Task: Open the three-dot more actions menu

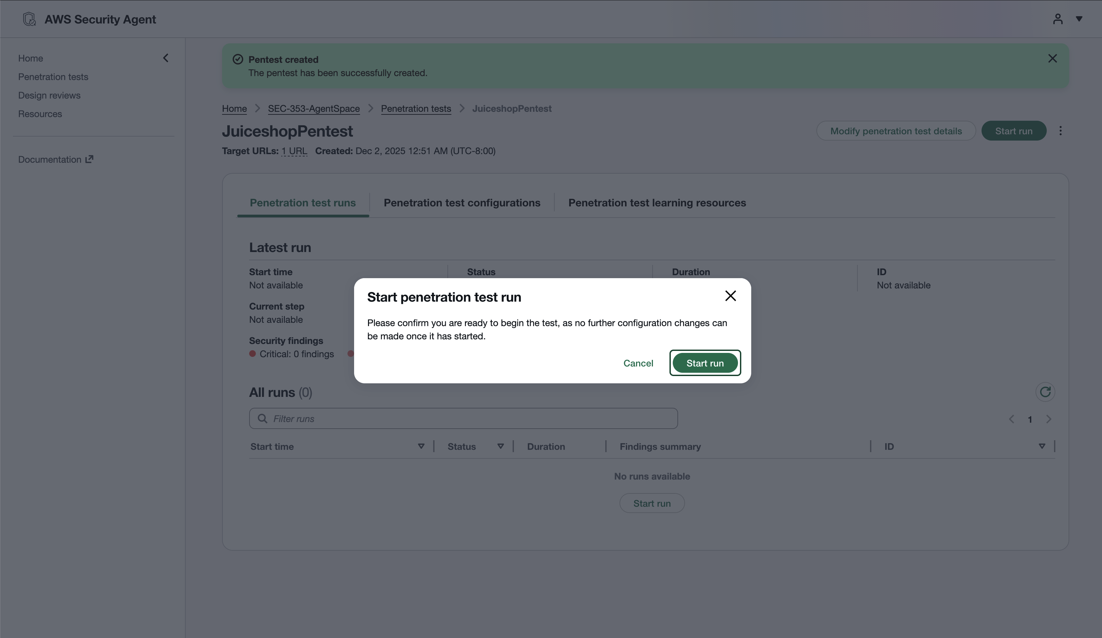Action: click(1060, 131)
